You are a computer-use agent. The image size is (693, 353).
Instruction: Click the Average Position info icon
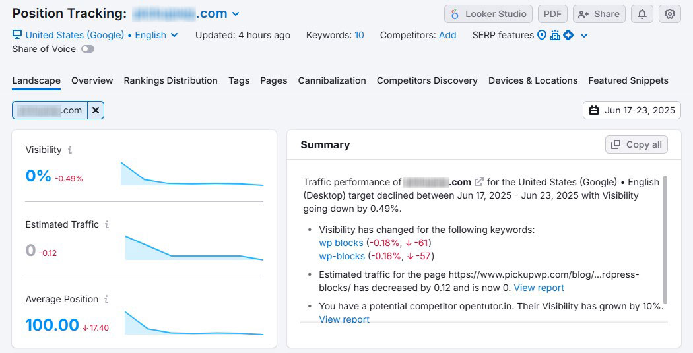(106, 299)
